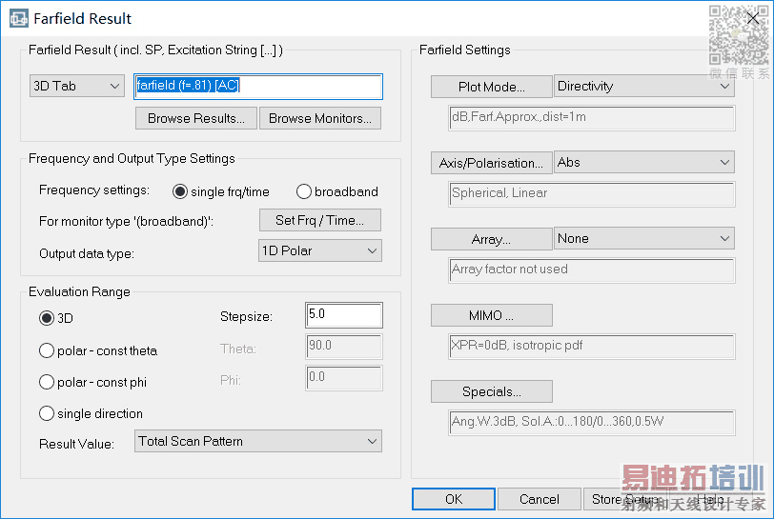Expand the Directivity plot mode dropdown
The image size is (774, 519).
644,86
